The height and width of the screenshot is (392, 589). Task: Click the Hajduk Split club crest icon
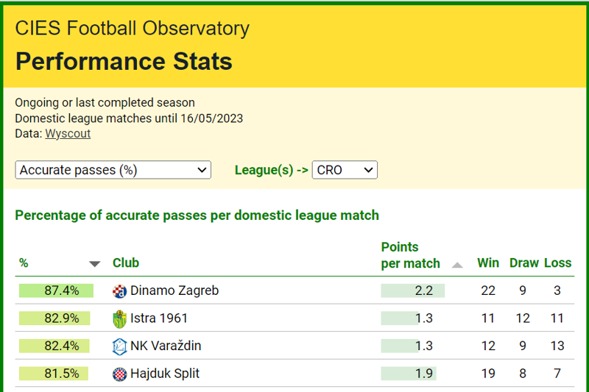coord(119,374)
